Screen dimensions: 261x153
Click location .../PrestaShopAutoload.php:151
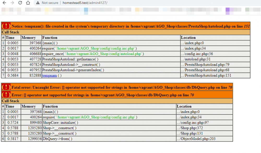tap(206, 76)
